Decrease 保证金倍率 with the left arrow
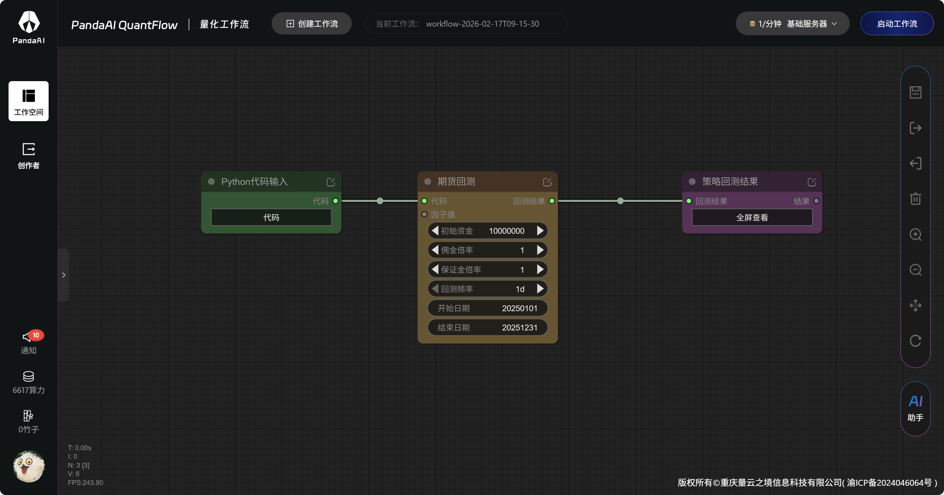Image resolution: width=944 pixels, height=495 pixels. (x=435, y=269)
